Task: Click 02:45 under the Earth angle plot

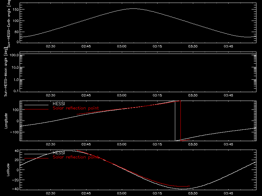Action: tap(86, 46)
